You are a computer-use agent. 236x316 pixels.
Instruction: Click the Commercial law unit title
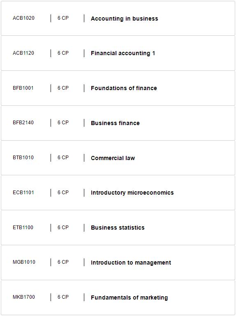click(113, 158)
